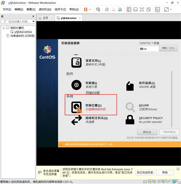Close the 主页 tab
The height and width of the screenshot is (184, 181).
52,18
